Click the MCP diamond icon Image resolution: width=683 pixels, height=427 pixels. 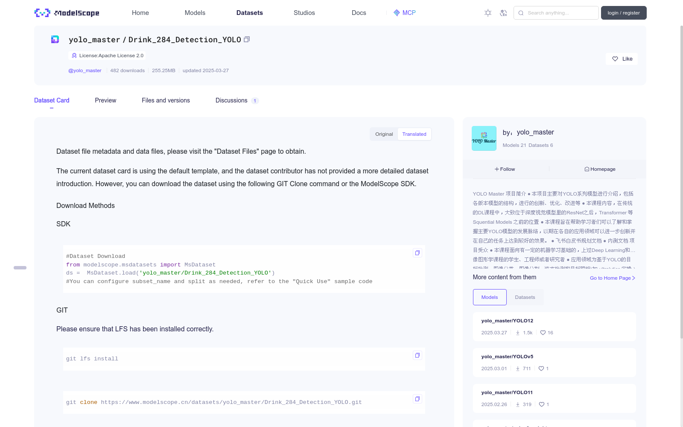[x=397, y=13]
